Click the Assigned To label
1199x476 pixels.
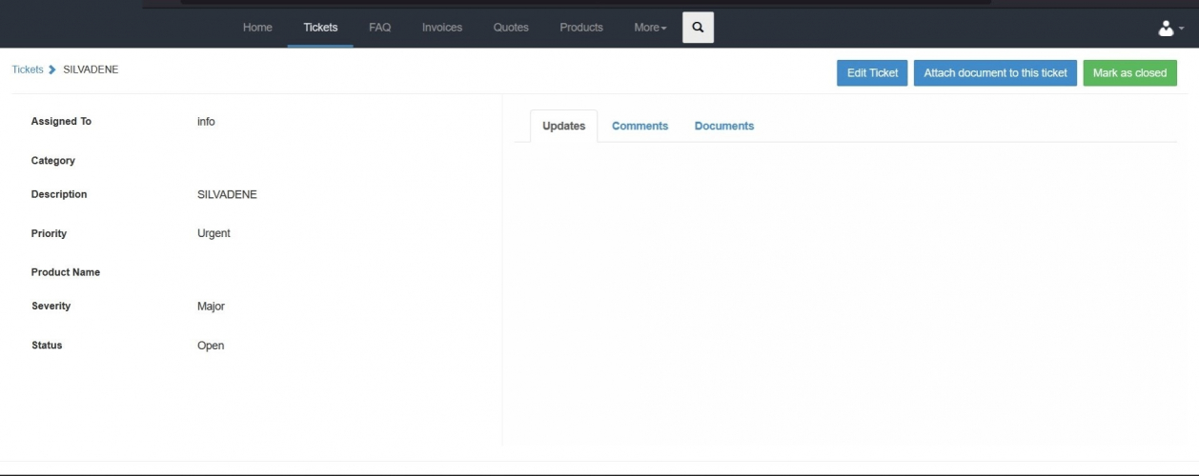click(x=61, y=122)
